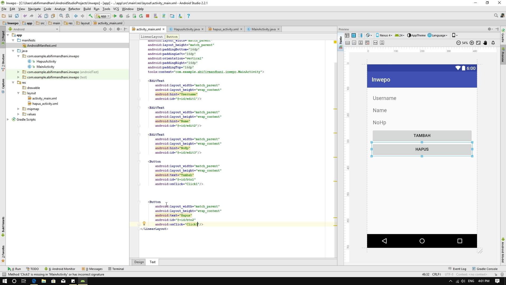Select the Pan hand tool in preview
506x285 pixels.
click(x=485, y=43)
